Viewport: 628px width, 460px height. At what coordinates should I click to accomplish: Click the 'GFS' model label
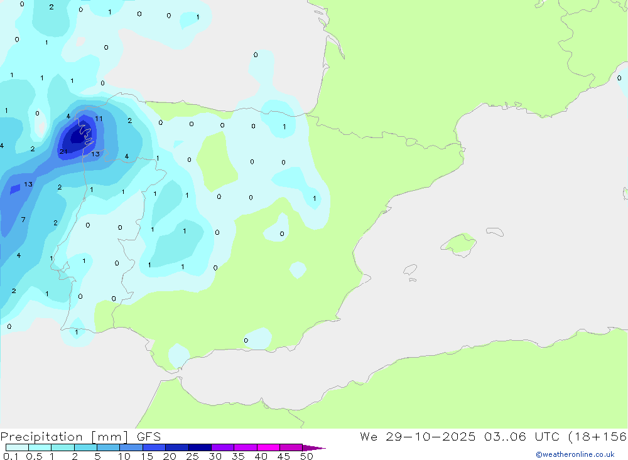click(149, 436)
